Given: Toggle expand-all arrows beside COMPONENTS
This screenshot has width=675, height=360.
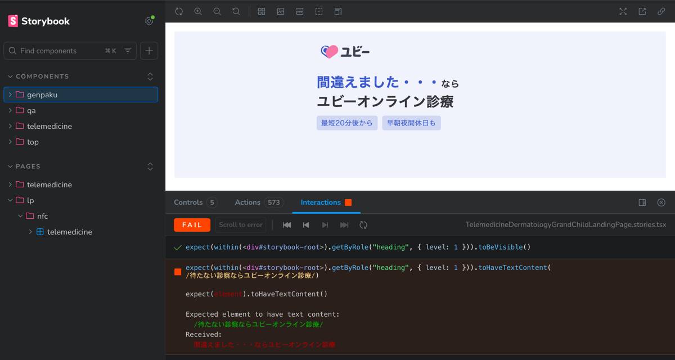Looking at the screenshot, I should click(x=150, y=76).
